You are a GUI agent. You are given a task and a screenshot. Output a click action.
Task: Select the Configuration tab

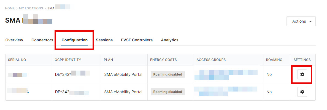tap(74, 40)
